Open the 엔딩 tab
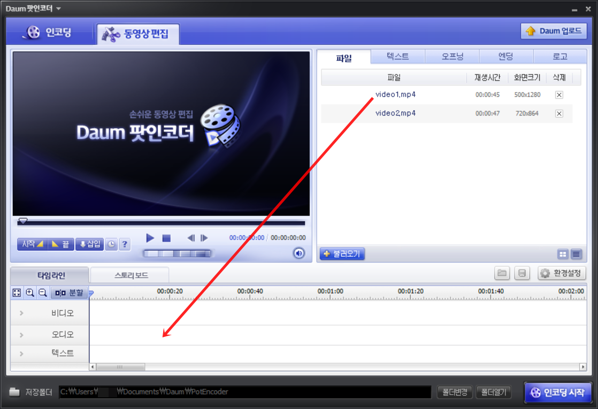The width and height of the screenshot is (598, 409). tap(505, 57)
